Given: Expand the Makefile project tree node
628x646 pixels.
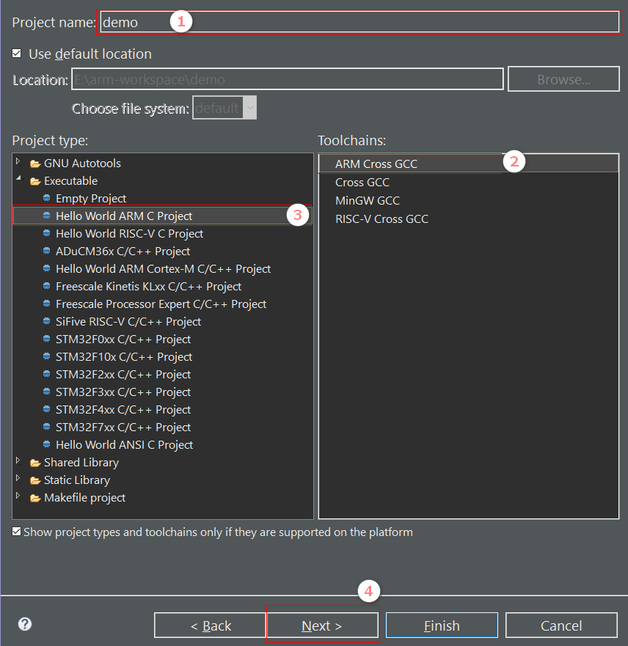Looking at the screenshot, I should [x=18, y=496].
